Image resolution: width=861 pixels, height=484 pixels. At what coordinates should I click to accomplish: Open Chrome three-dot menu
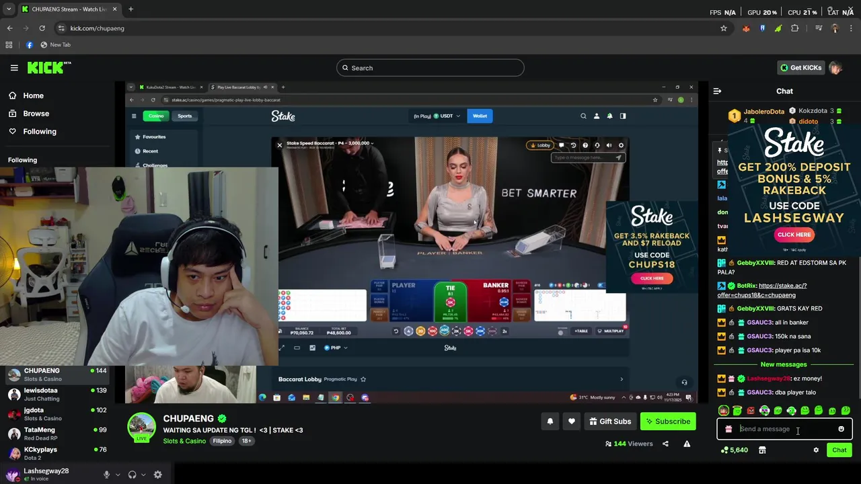pyautogui.click(x=851, y=28)
